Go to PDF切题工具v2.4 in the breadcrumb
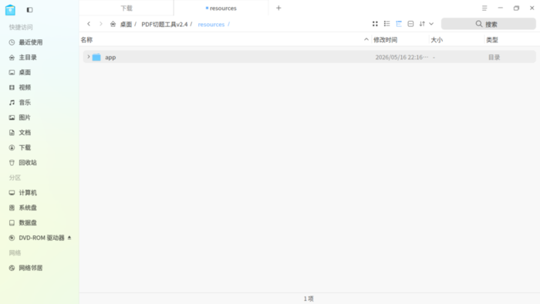 pyautogui.click(x=164, y=25)
